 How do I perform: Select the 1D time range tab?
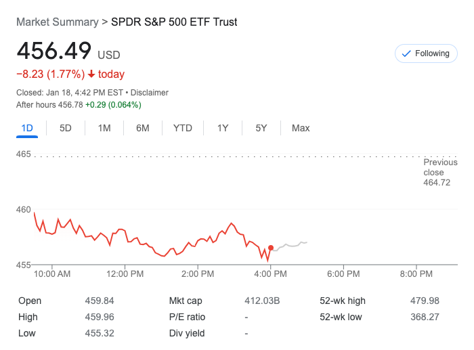pos(27,128)
